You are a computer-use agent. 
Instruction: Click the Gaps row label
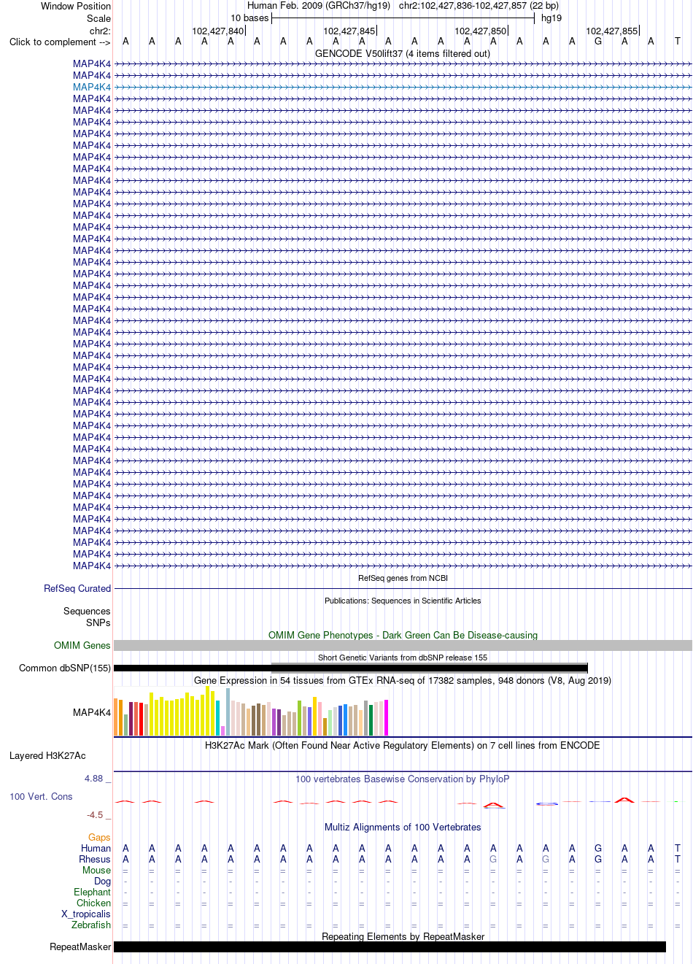coord(99,837)
